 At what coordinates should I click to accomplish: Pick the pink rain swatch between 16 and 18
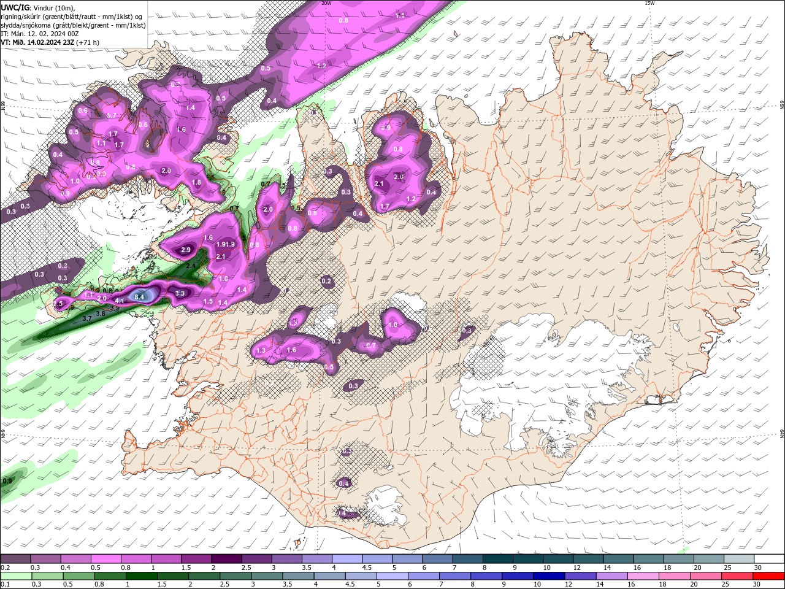644,576
